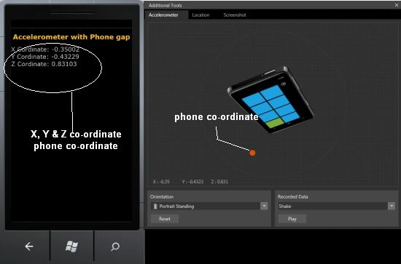
Task: Click the Reset orientation button
Action: [x=165, y=219]
